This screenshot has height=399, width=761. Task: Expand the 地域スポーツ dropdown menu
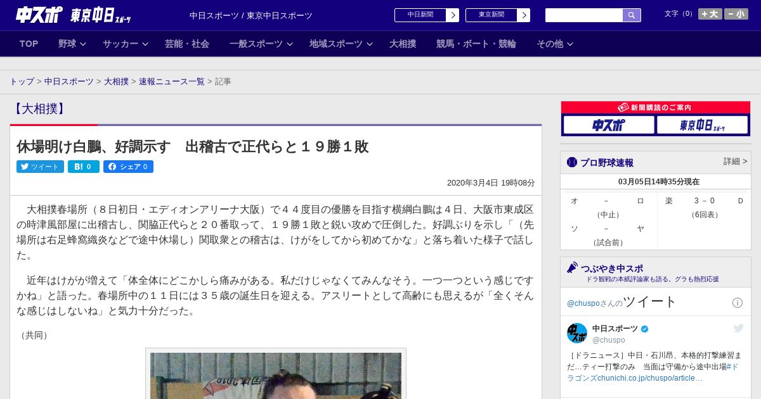[x=341, y=44]
